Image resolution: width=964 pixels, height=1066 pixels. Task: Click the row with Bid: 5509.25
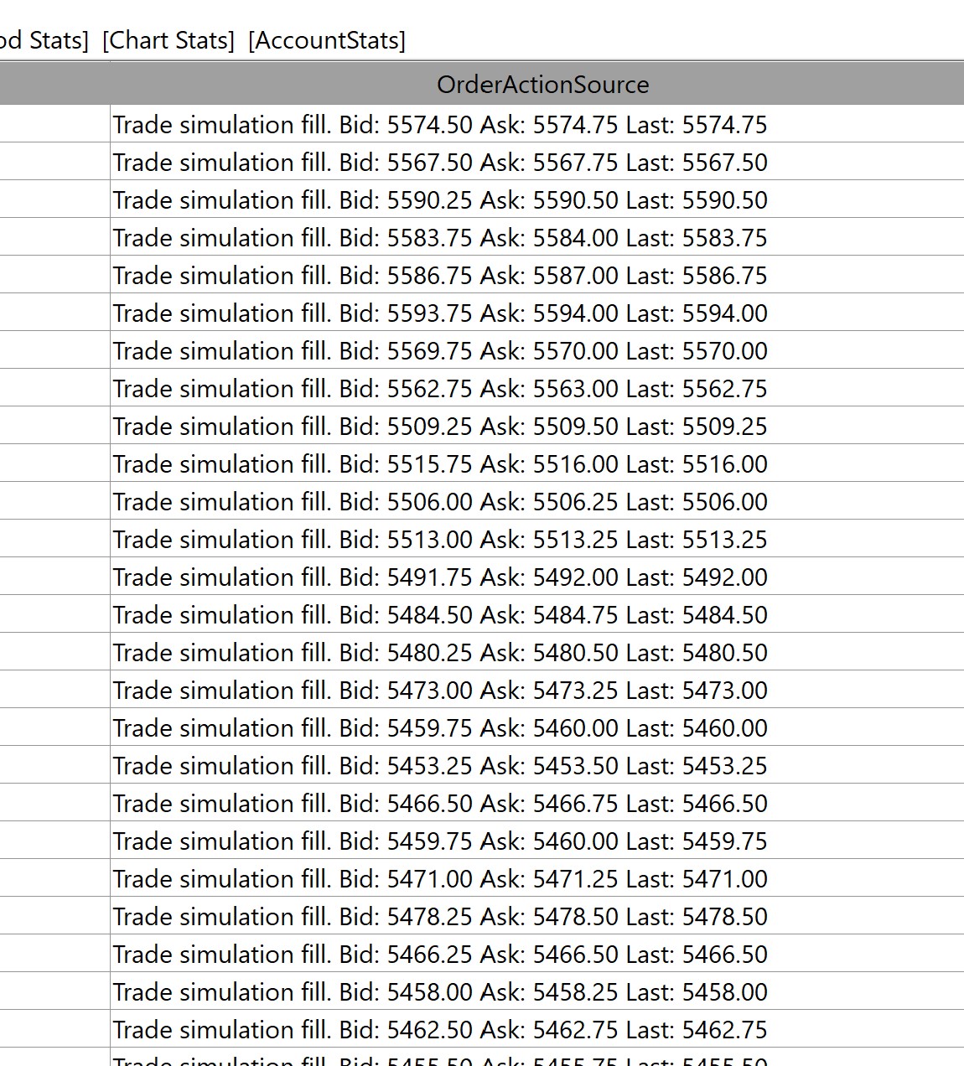[440, 427]
